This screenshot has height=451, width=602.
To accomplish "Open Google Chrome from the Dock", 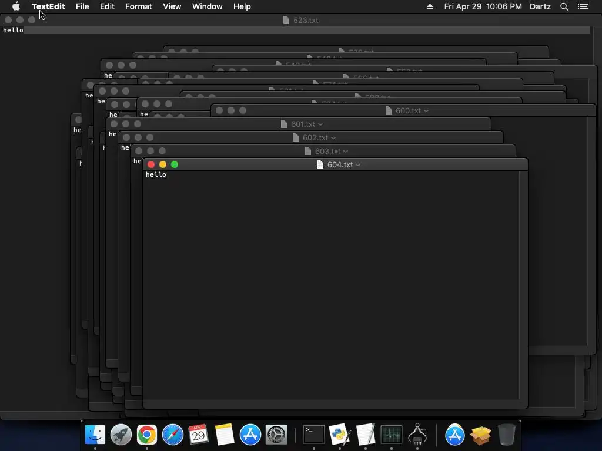I will point(146,435).
